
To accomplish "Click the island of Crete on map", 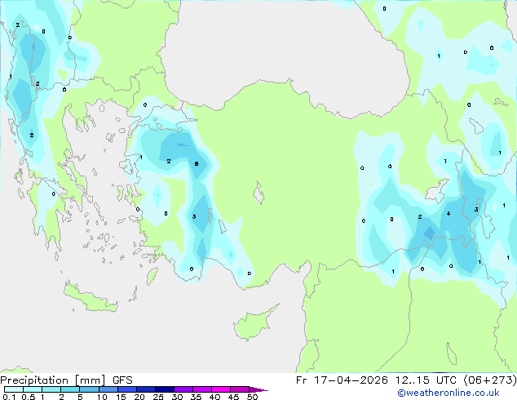I will (x=91, y=298).
